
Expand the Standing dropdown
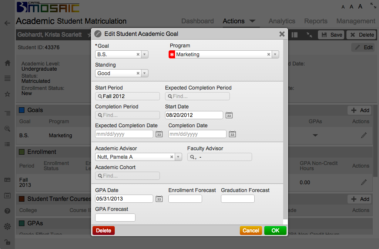click(144, 73)
